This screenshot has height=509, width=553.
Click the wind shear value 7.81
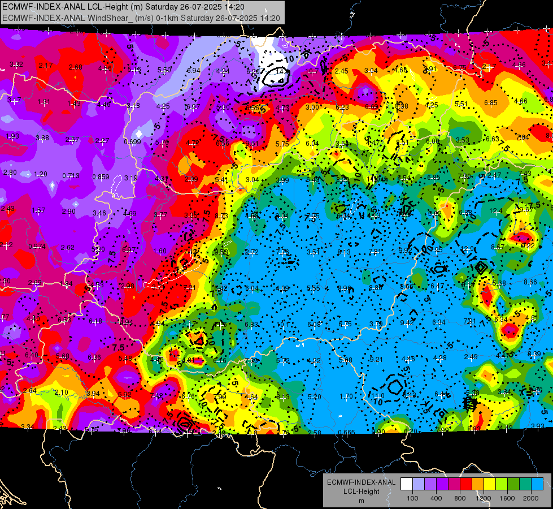click(x=375, y=252)
